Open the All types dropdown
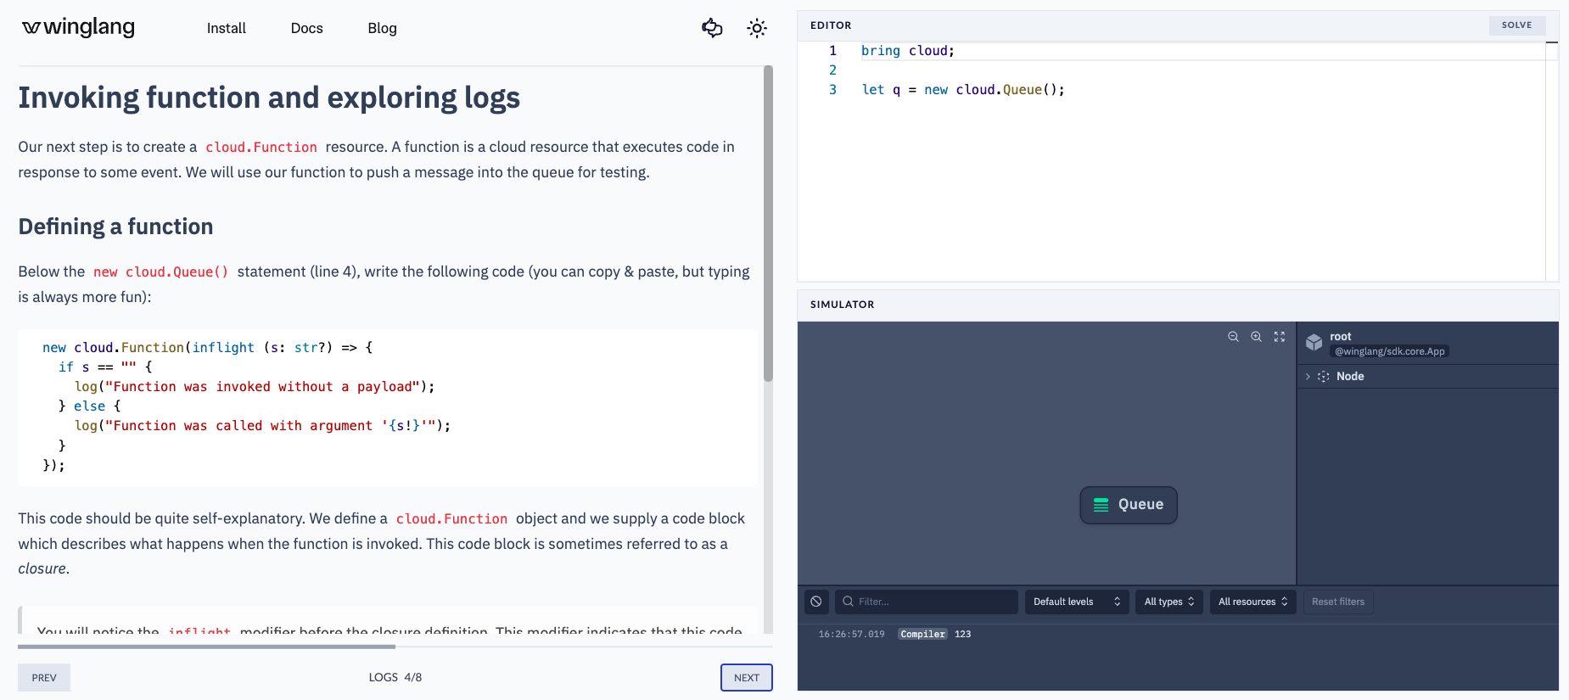Image resolution: width=1569 pixels, height=700 pixels. (1168, 602)
